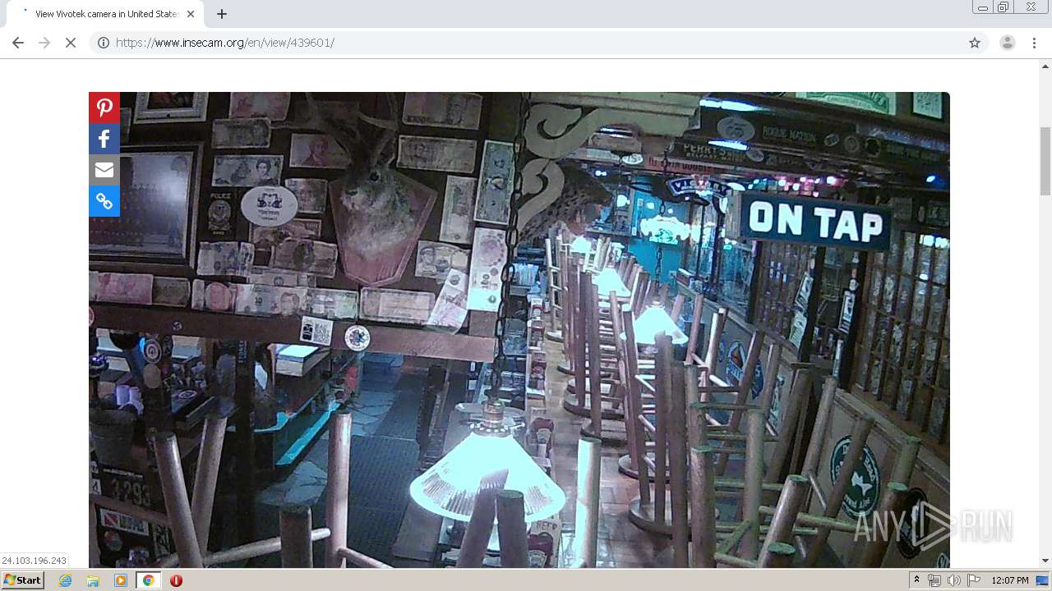Share the camera on Pinterest
Screen dimensions: 1052x591
click(104, 108)
